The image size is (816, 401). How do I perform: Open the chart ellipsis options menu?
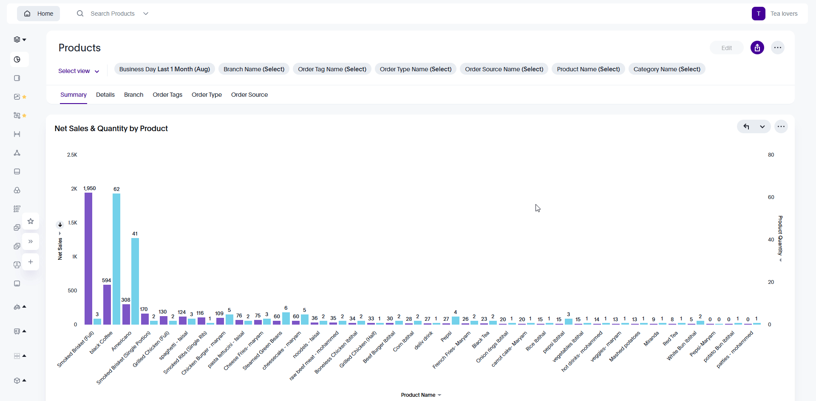(x=781, y=126)
